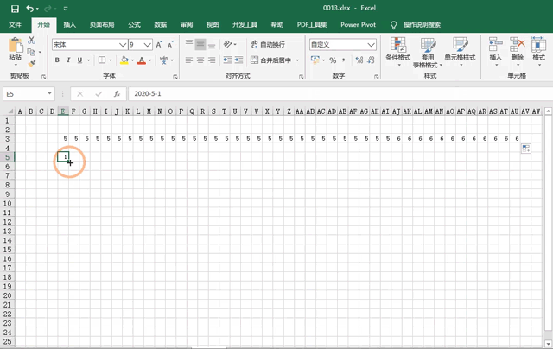This screenshot has width=553, height=349.
Task: Open the 文件 tab
Action: tap(16, 25)
